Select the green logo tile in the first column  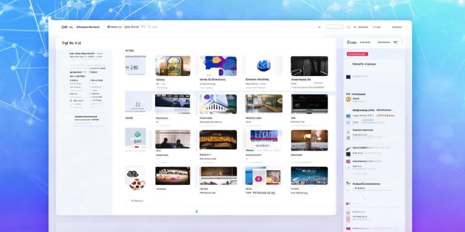pos(136,137)
